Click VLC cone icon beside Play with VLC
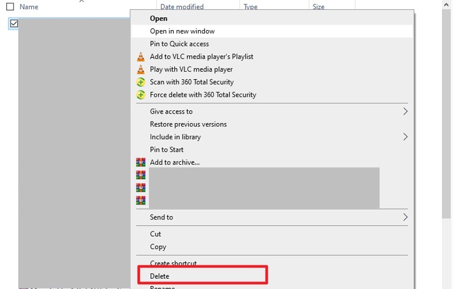The width and height of the screenshot is (457, 289). 140,69
